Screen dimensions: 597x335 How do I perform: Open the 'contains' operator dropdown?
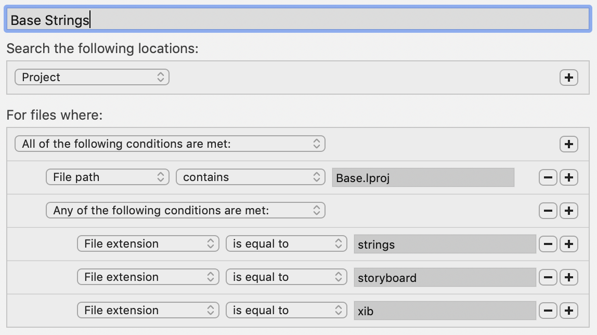coord(250,177)
